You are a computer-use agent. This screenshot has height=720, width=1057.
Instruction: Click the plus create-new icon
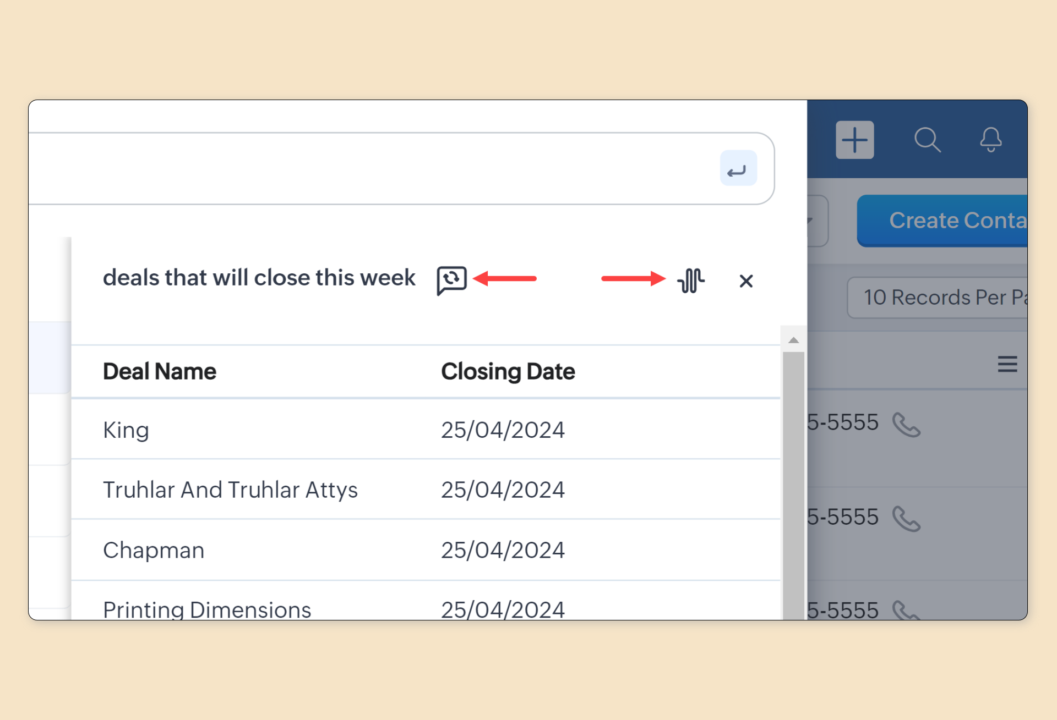(854, 140)
